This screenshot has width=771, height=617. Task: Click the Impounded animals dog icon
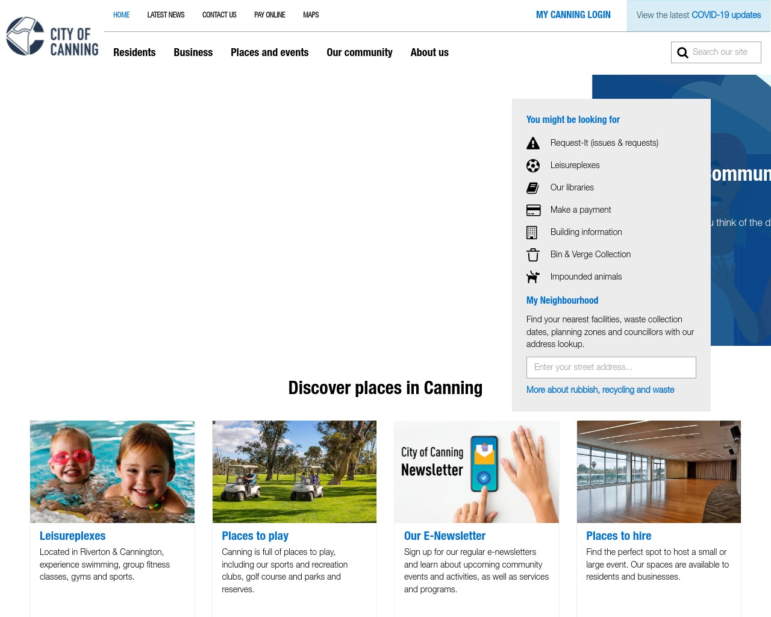point(533,277)
